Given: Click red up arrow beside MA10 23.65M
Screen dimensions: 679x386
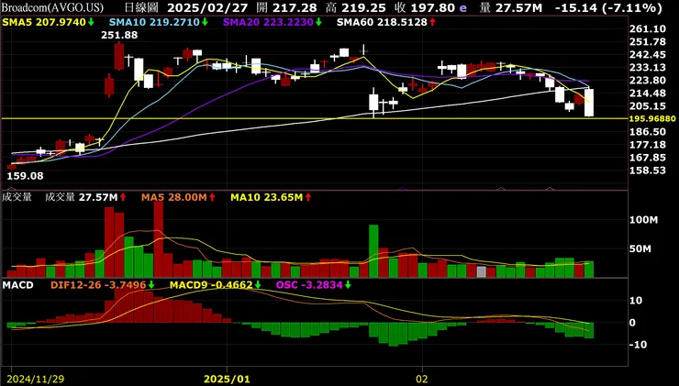Looking at the screenshot, I should [x=308, y=197].
